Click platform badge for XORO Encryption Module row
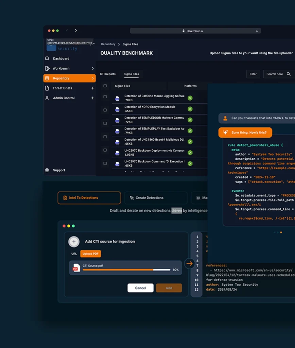Screen dimensions: 295x348 pos(190,109)
